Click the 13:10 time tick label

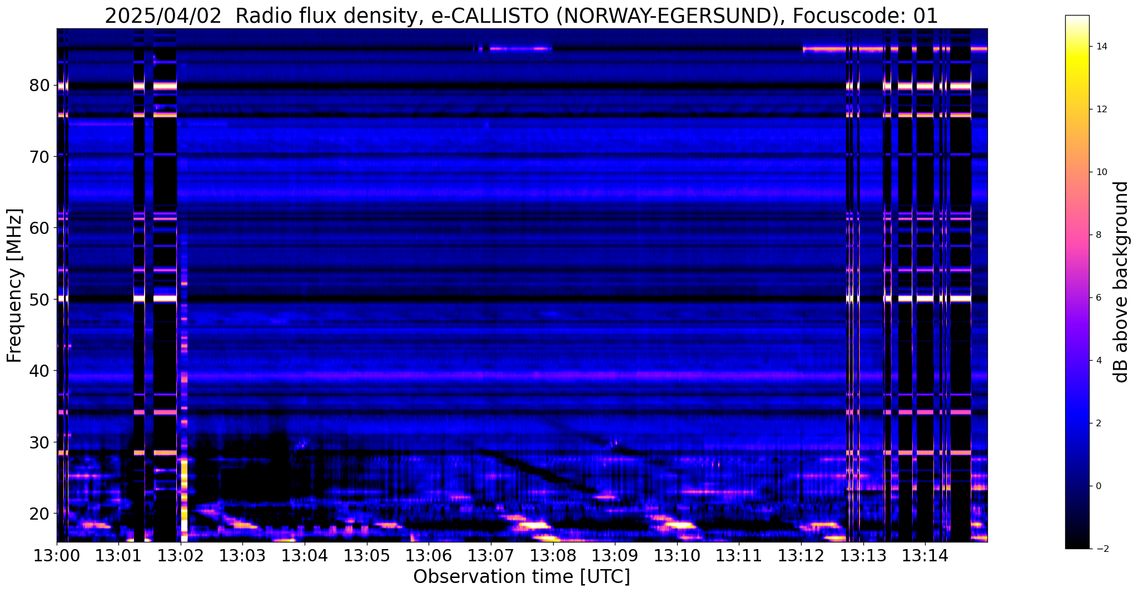[x=677, y=555]
